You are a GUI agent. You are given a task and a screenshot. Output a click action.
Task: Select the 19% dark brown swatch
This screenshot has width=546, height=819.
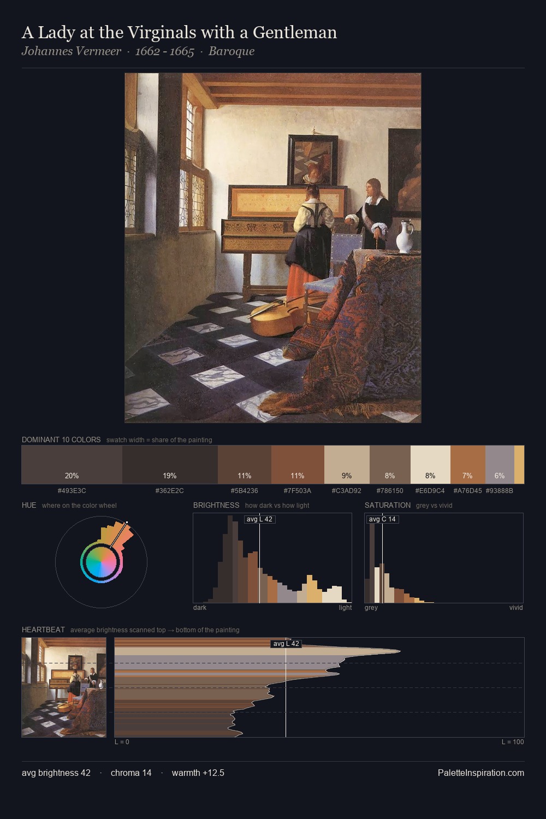(x=170, y=465)
